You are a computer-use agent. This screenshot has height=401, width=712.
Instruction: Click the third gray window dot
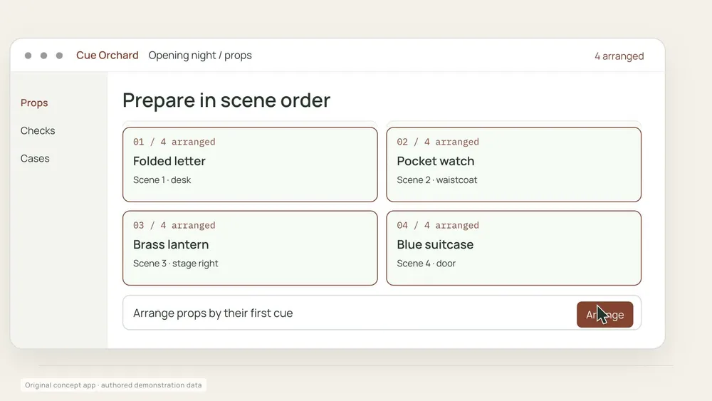(x=59, y=56)
